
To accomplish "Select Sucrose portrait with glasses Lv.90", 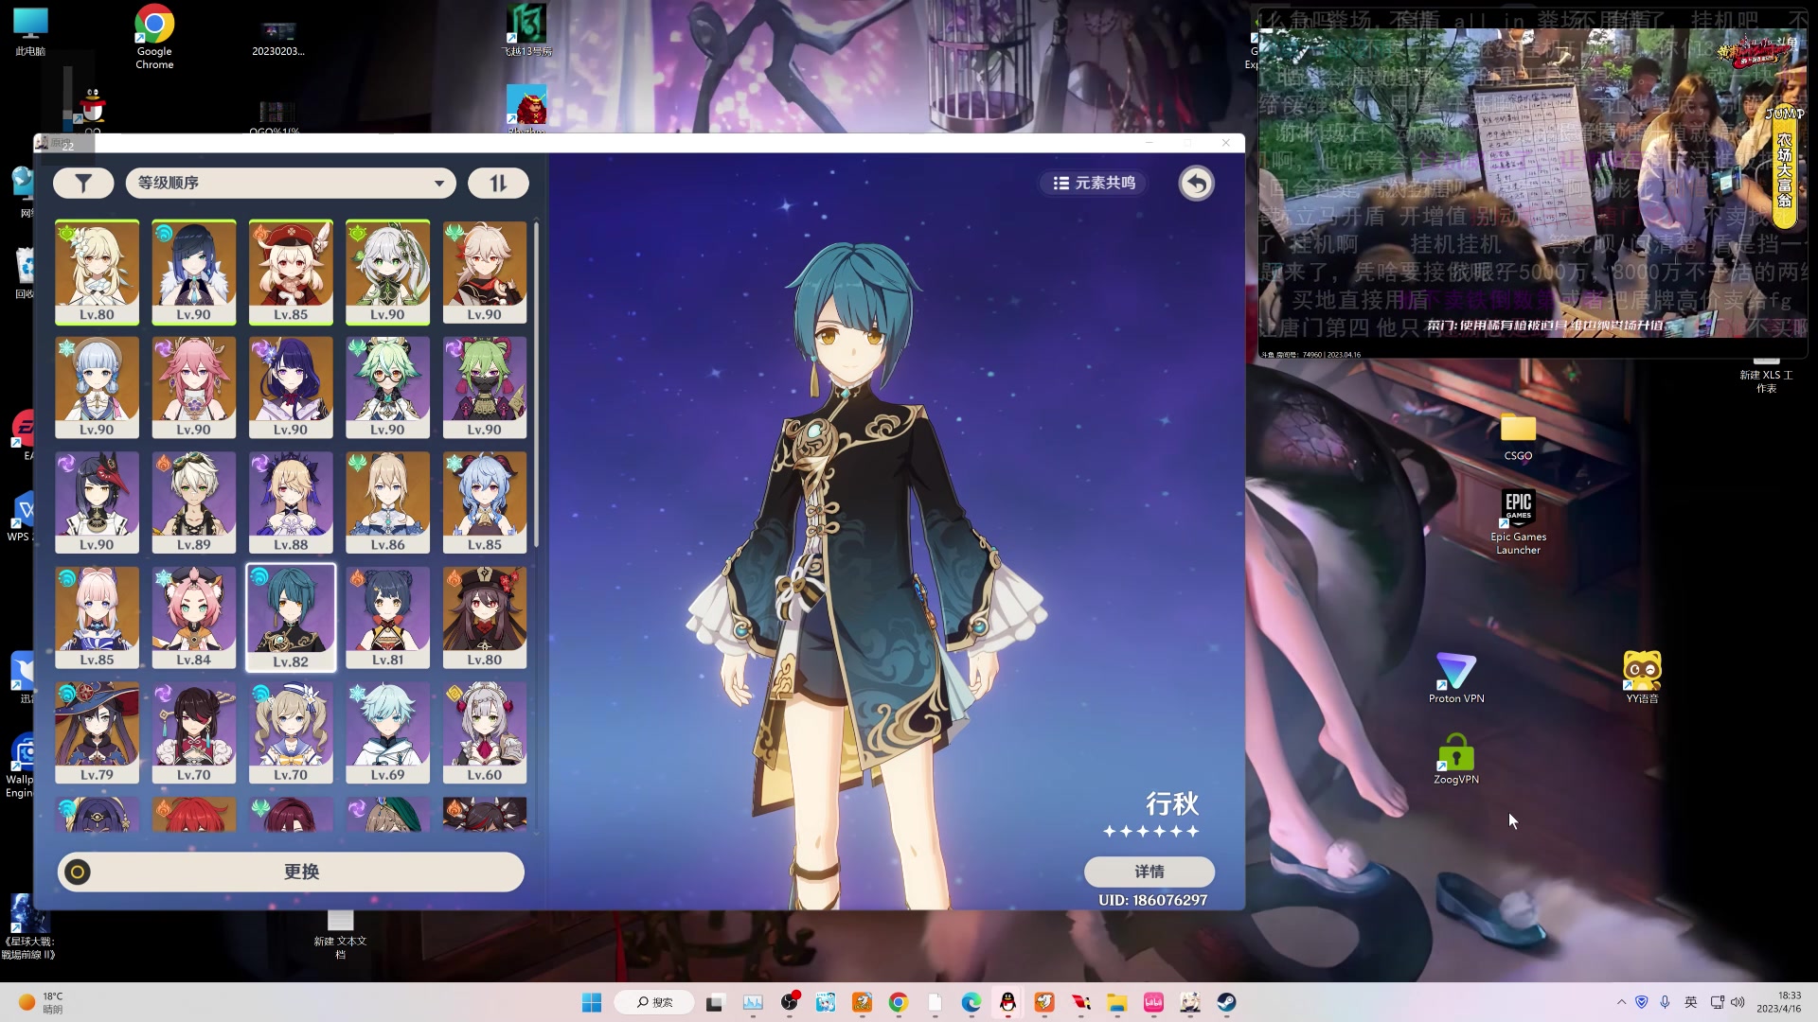I will point(387,388).
